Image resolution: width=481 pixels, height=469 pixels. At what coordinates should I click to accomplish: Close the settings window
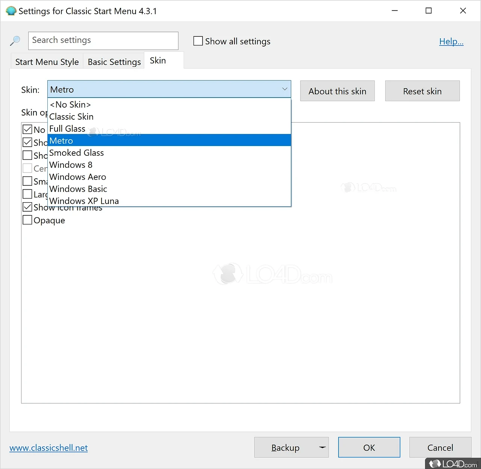463,11
